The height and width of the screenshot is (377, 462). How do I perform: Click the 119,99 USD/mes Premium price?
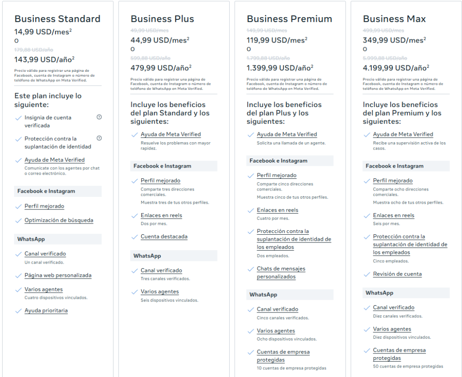click(275, 40)
